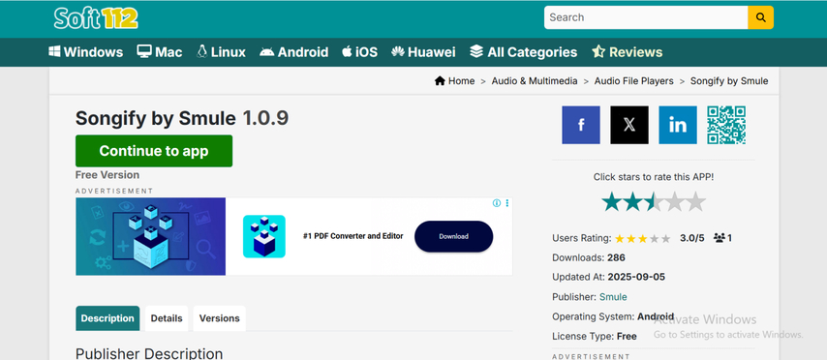This screenshot has height=360, width=827.
Task: Click the ad Download button
Action: pos(453,236)
